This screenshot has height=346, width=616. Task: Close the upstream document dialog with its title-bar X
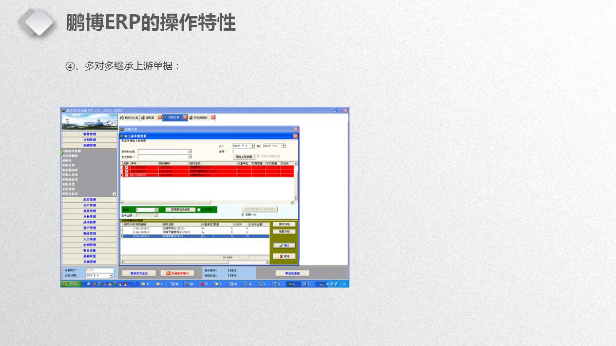295,136
